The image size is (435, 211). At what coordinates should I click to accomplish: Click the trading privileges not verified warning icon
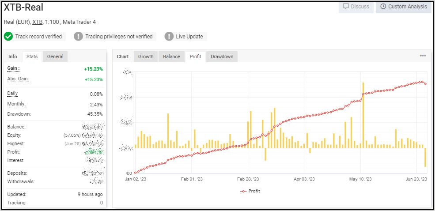(x=78, y=37)
